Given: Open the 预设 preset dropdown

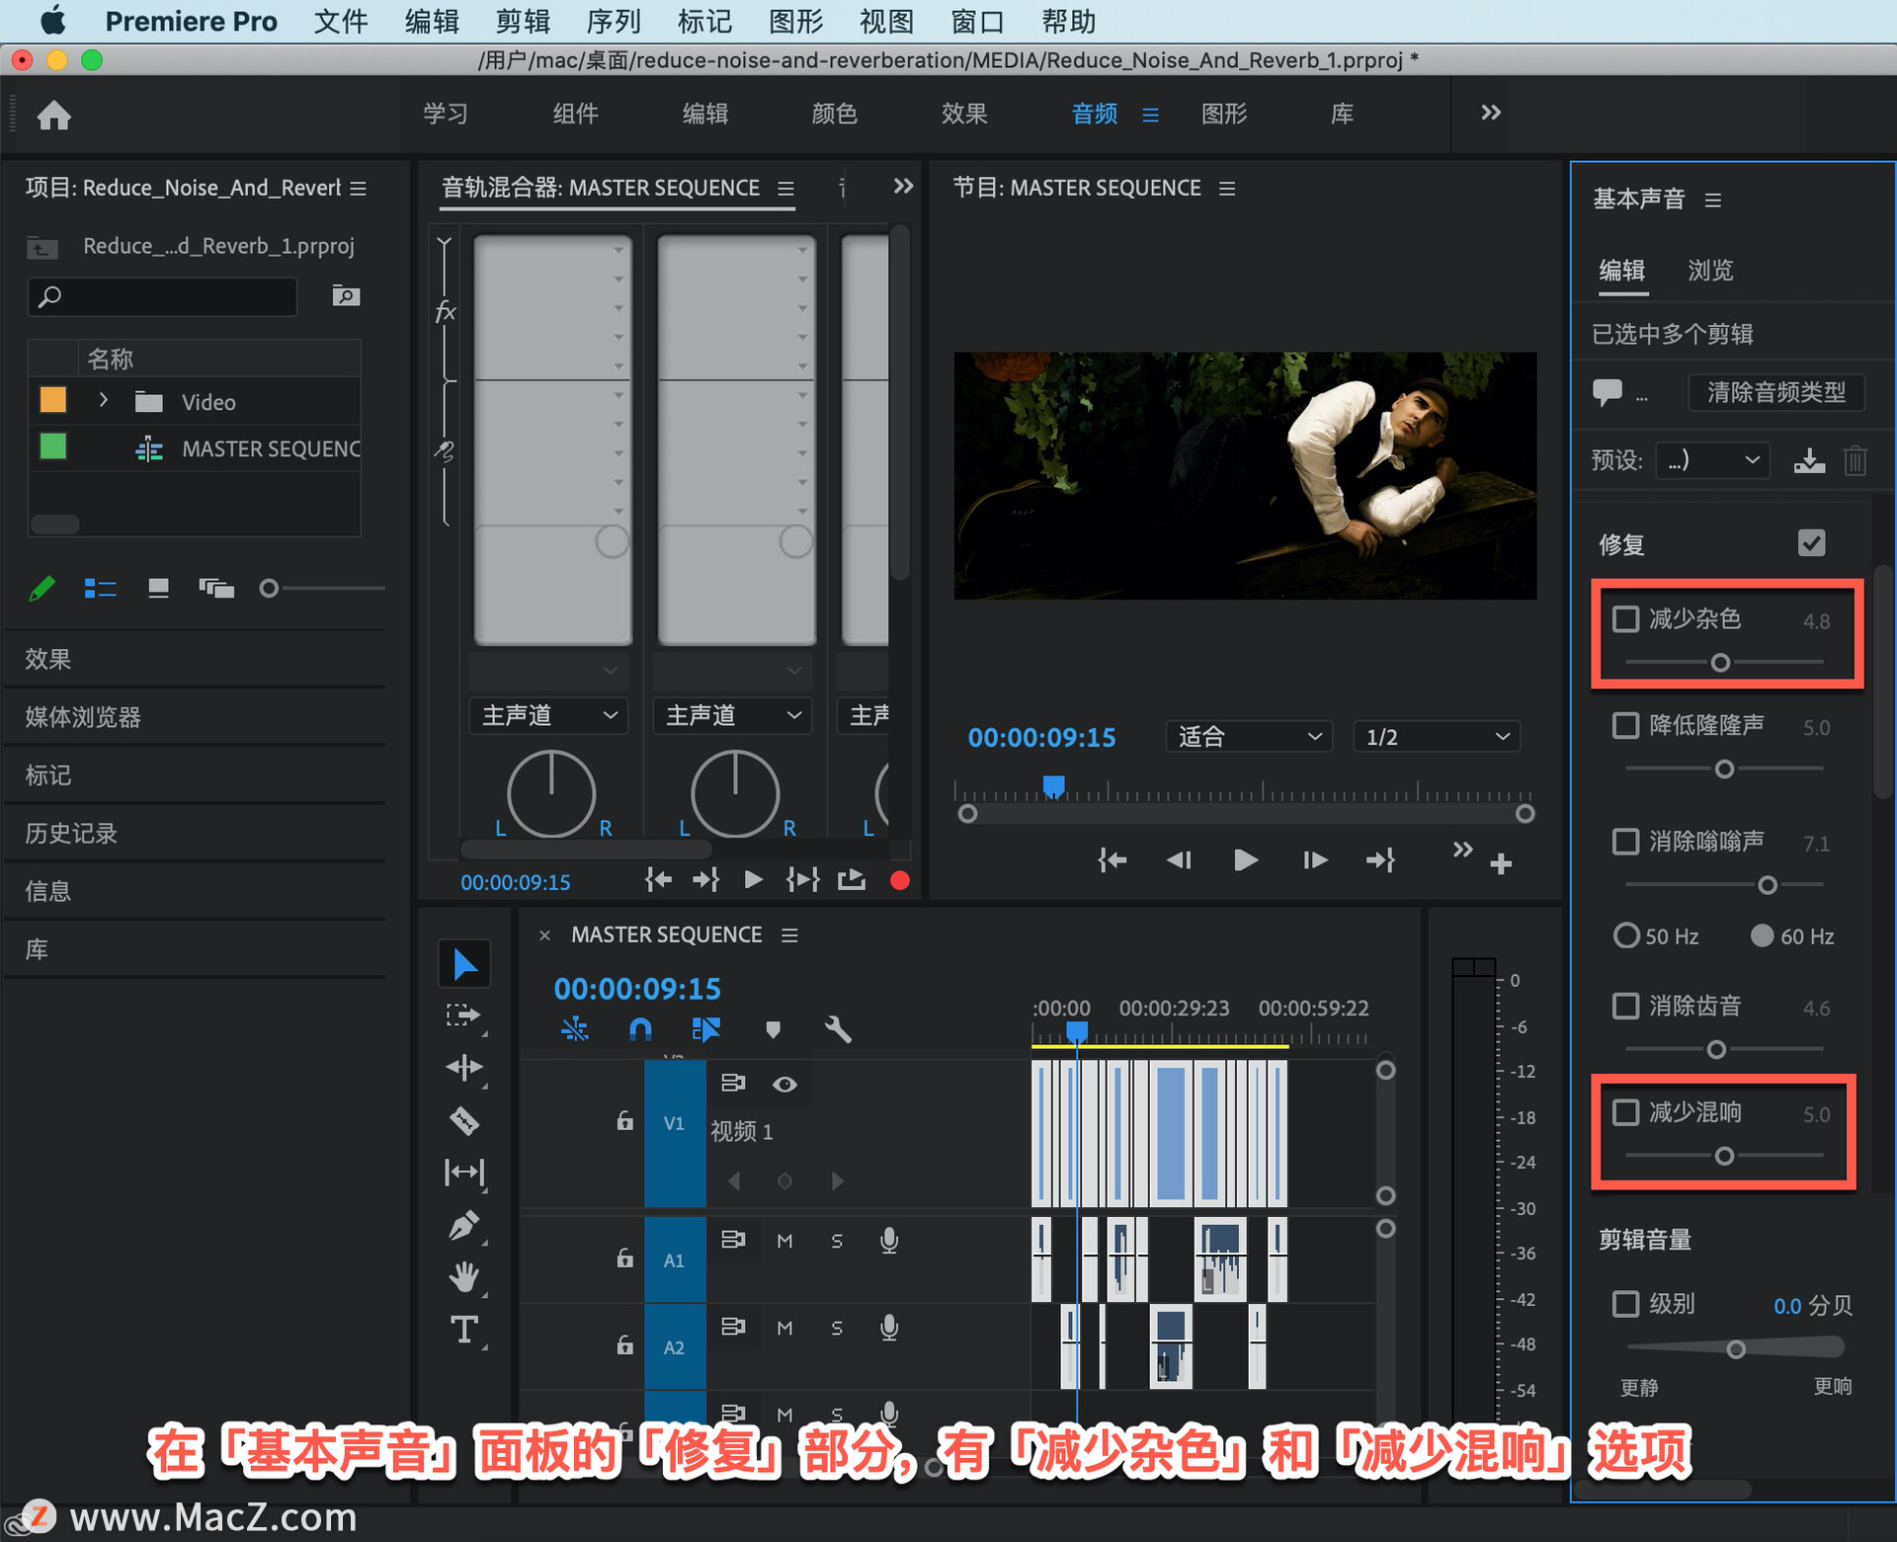Looking at the screenshot, I should tap(1712, 460).
